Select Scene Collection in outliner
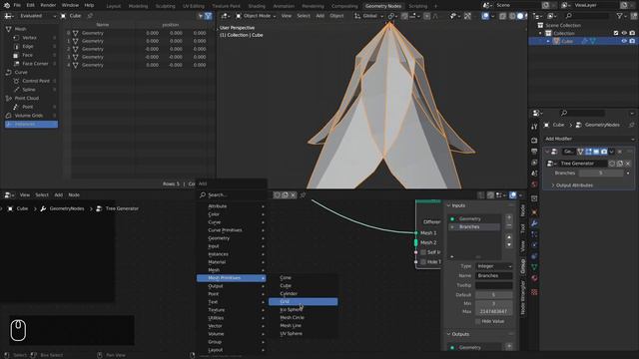 (563, 25)
